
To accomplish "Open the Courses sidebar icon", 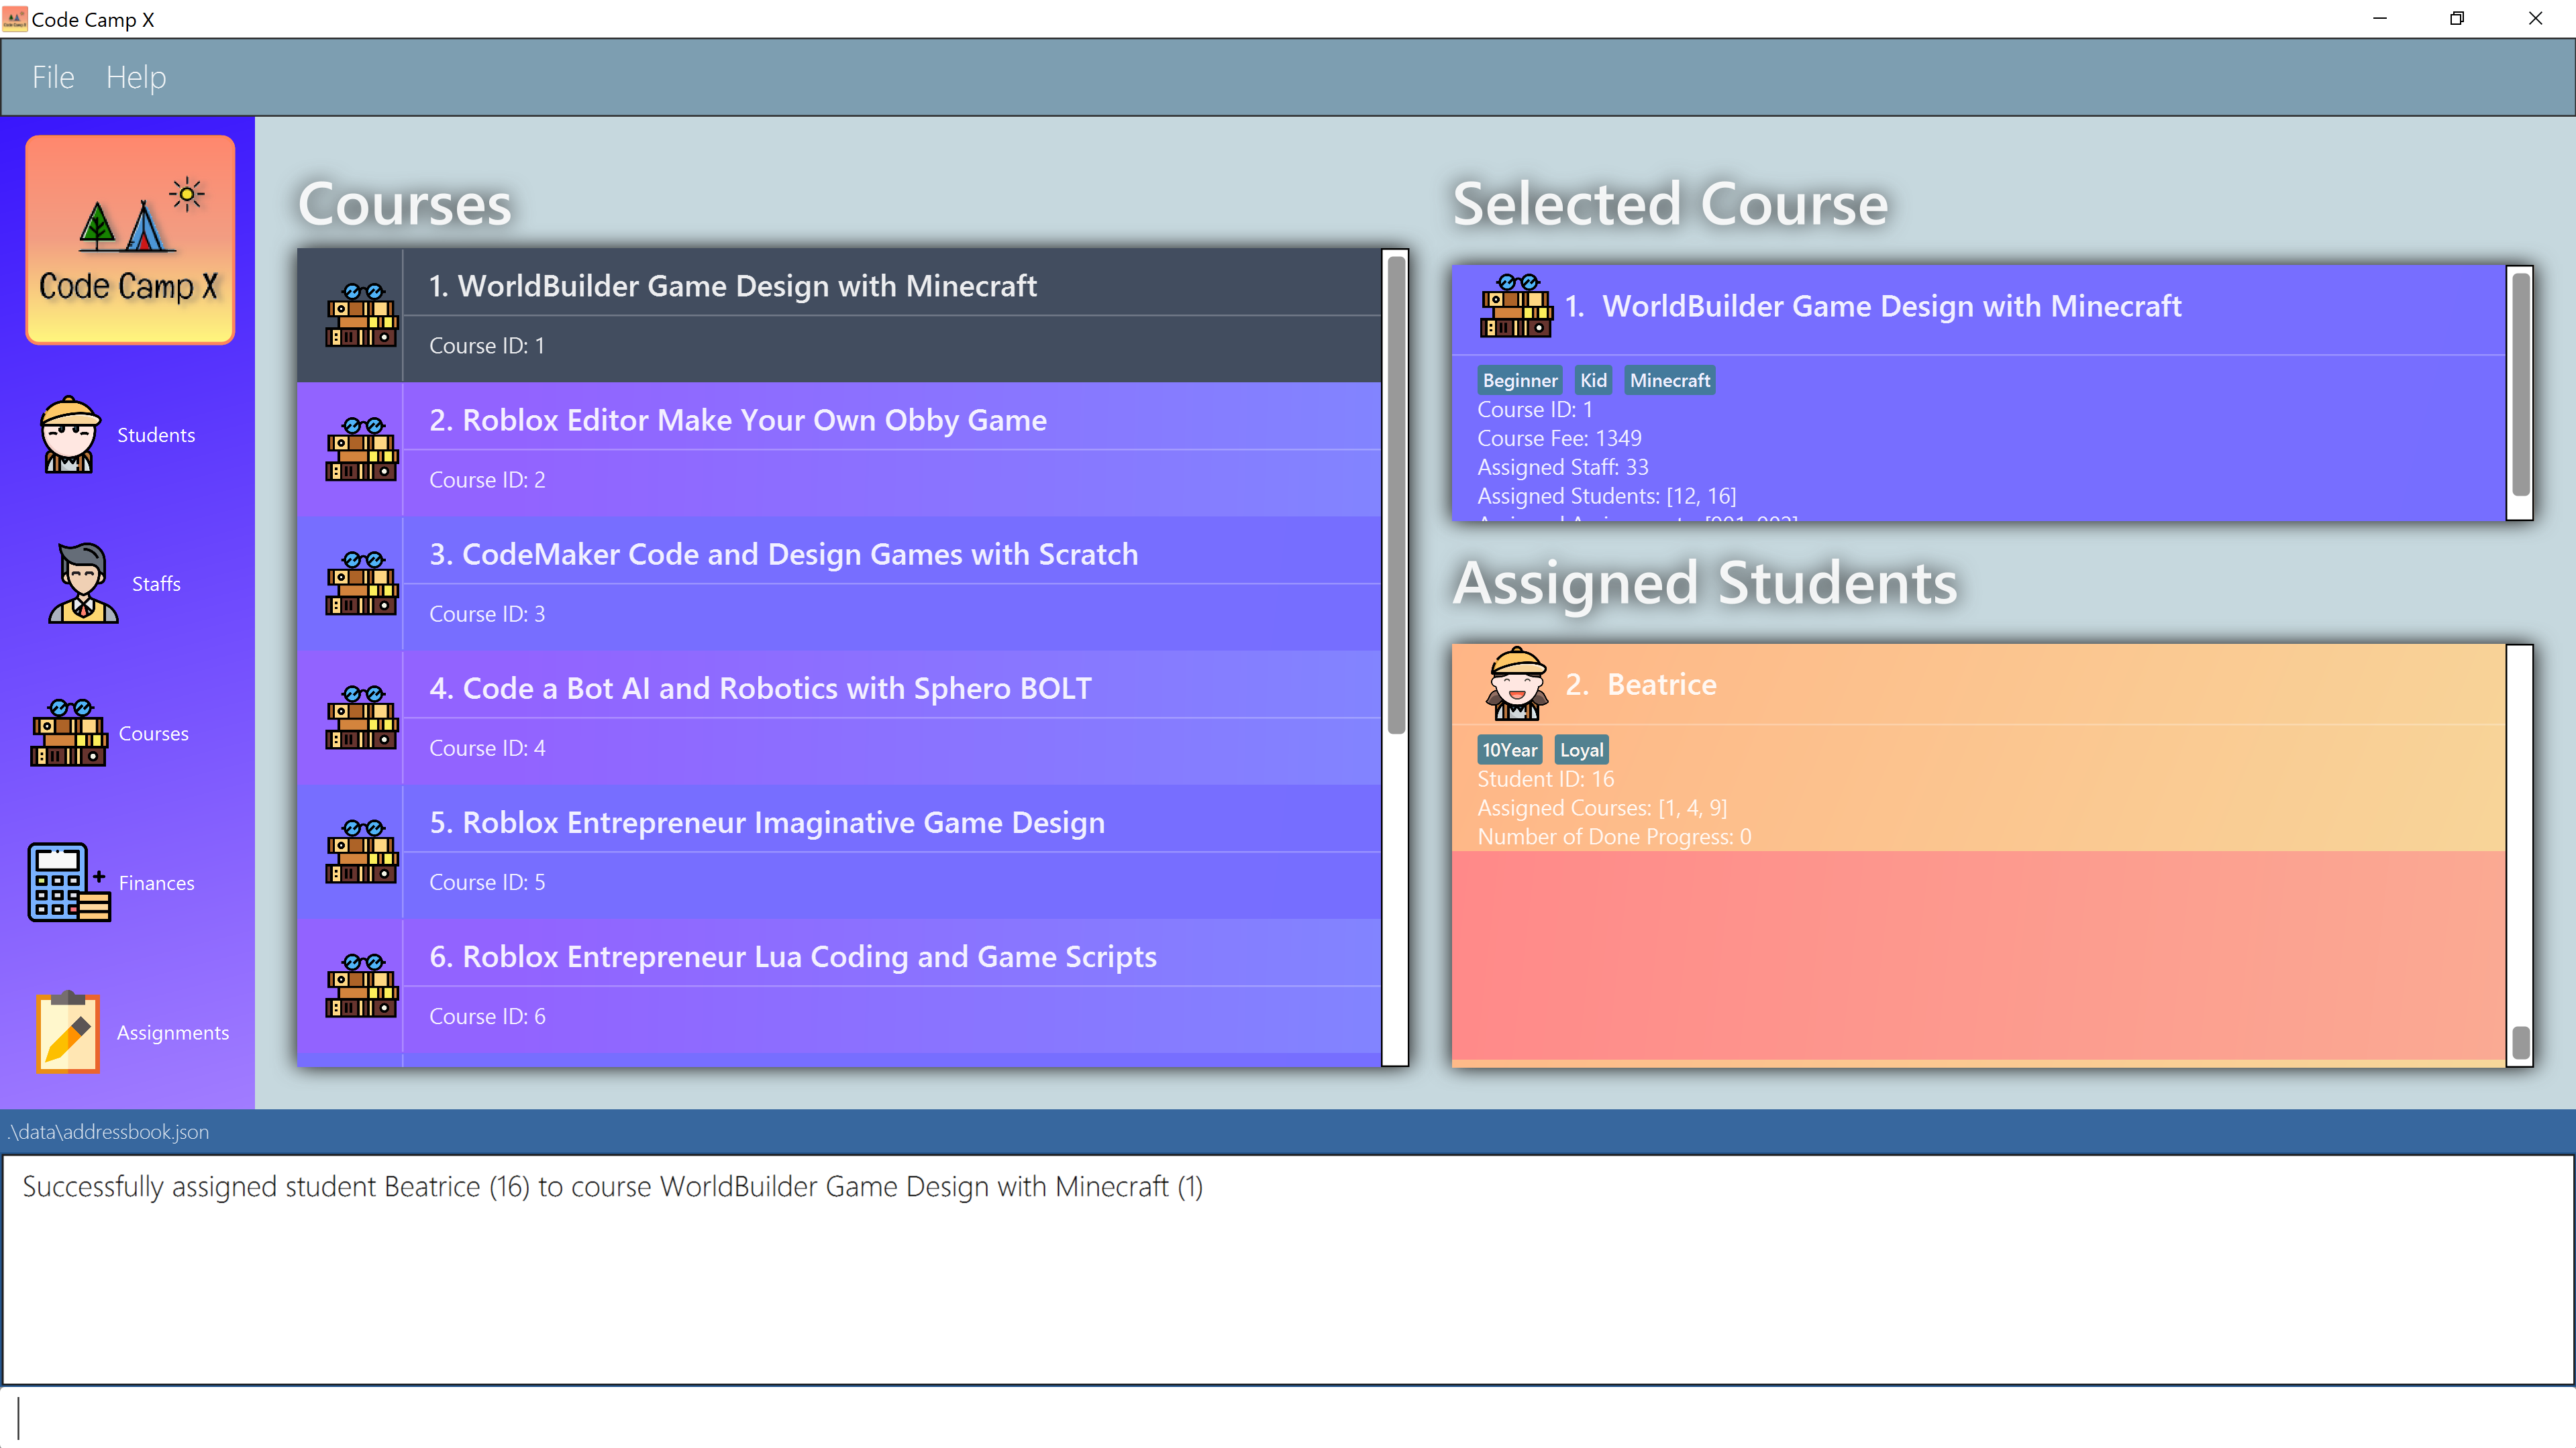I will 69,734.
